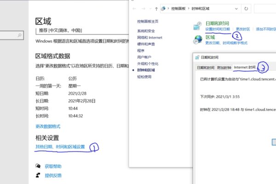
Task: Click 时钟和区域 in the address breadcrumb
Action: point(200,9)
